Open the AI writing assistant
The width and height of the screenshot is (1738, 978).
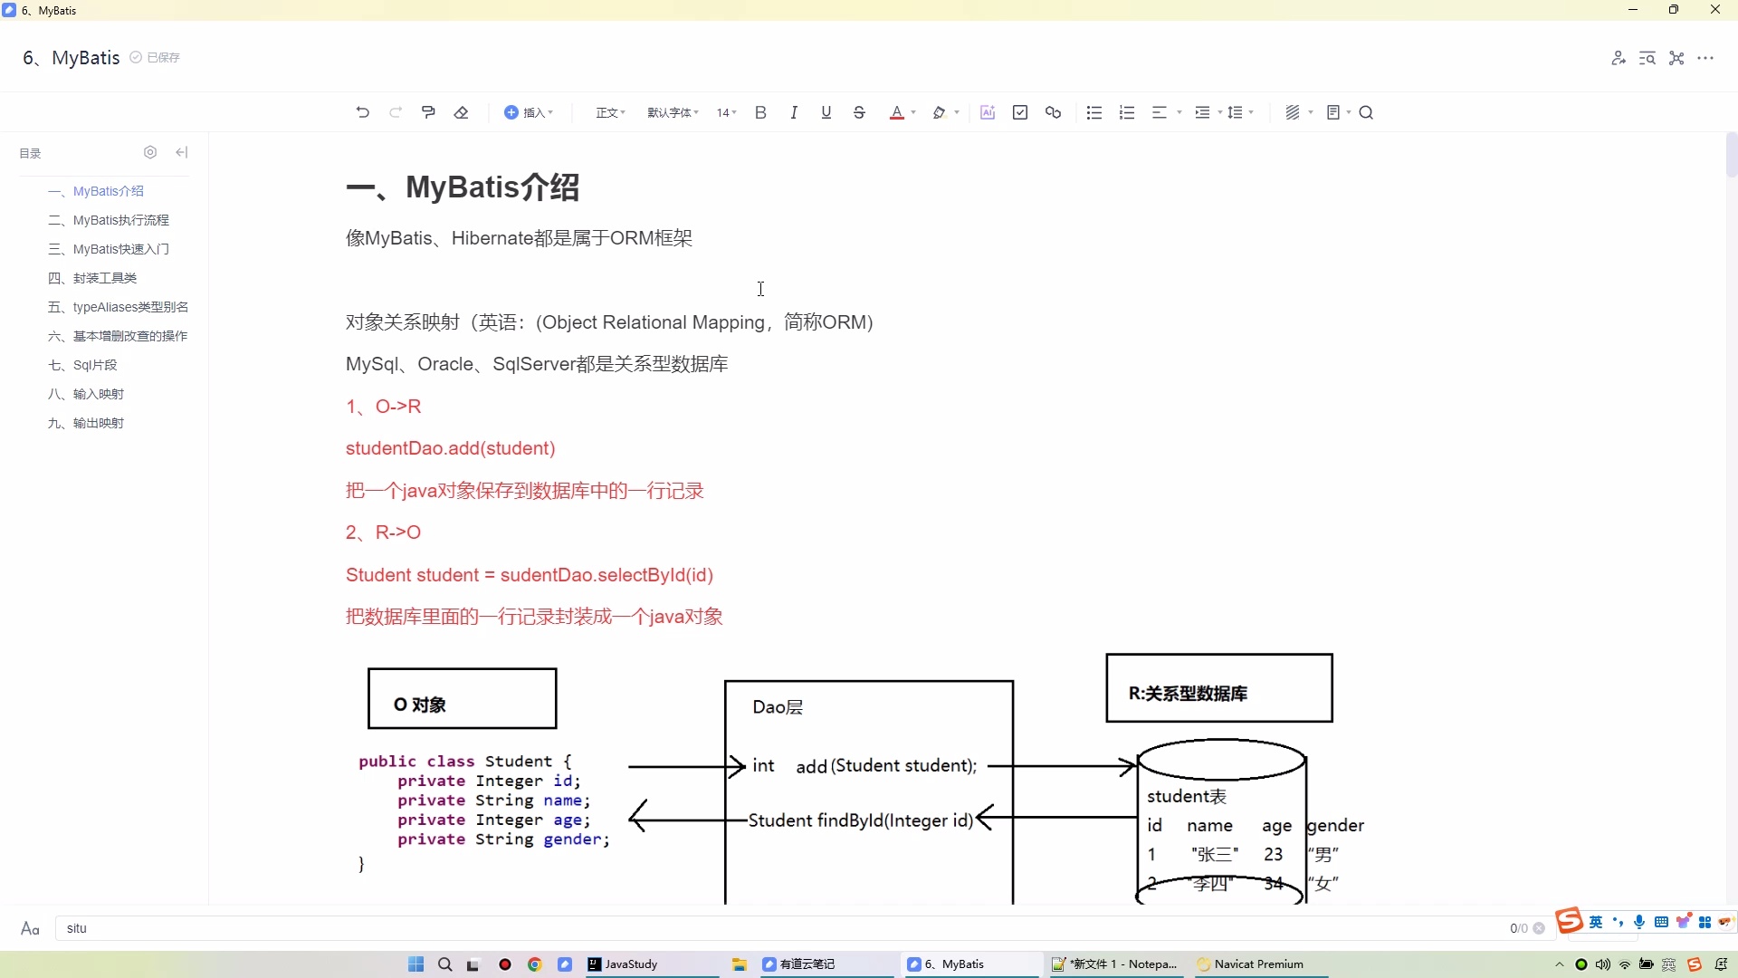click(x=988, y=111)
